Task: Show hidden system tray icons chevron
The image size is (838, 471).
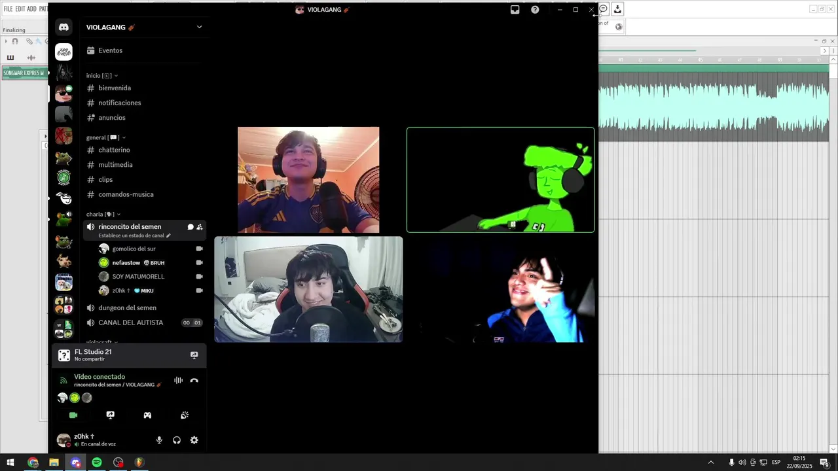Action: tap(711, 462)
